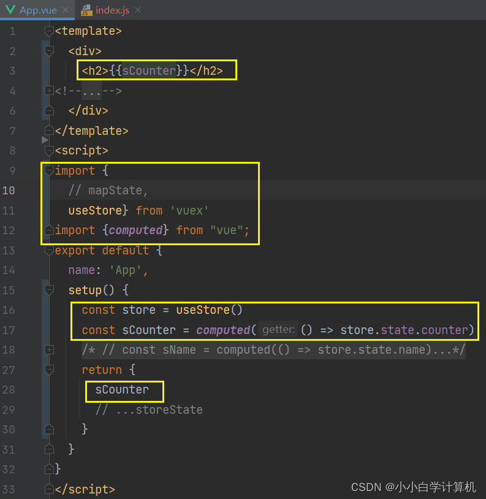Click fold end marker at line 32
Viewport: 486px width, 499px height.
tap(49, 469)
